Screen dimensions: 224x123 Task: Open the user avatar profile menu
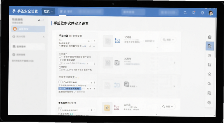click(x=211, y=13)
